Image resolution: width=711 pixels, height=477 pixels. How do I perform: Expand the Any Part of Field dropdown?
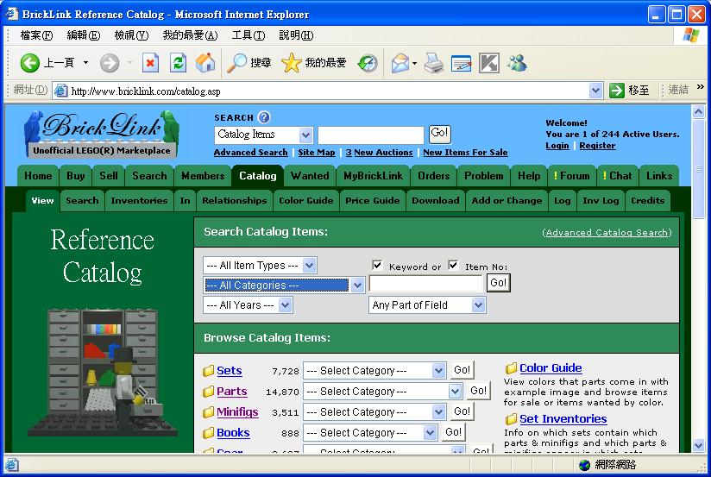478,305
